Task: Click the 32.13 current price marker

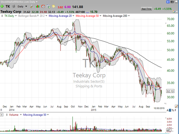Action: coord(170,91)
